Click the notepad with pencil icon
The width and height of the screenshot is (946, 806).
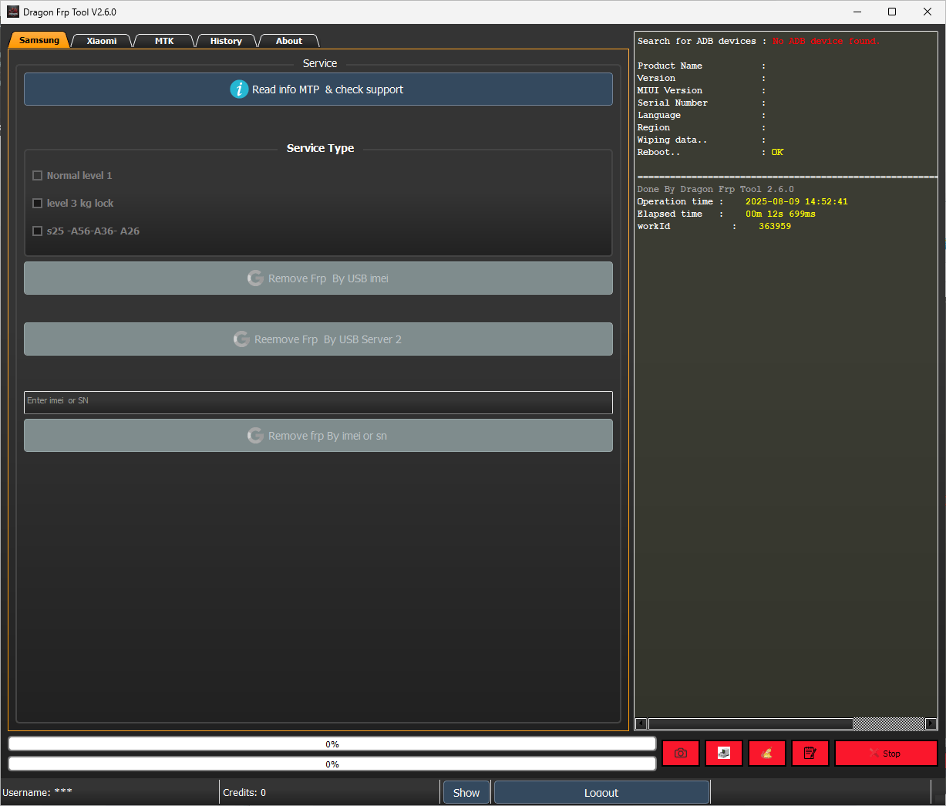point(810,754)
